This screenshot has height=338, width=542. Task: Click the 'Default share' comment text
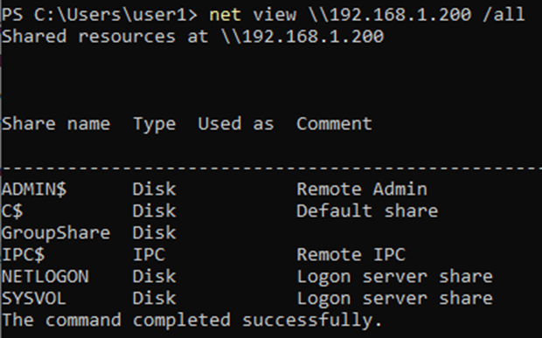tap(367, 211)
